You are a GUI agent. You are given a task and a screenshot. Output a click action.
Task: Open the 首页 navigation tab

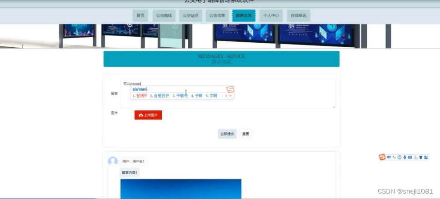point(140,16)
